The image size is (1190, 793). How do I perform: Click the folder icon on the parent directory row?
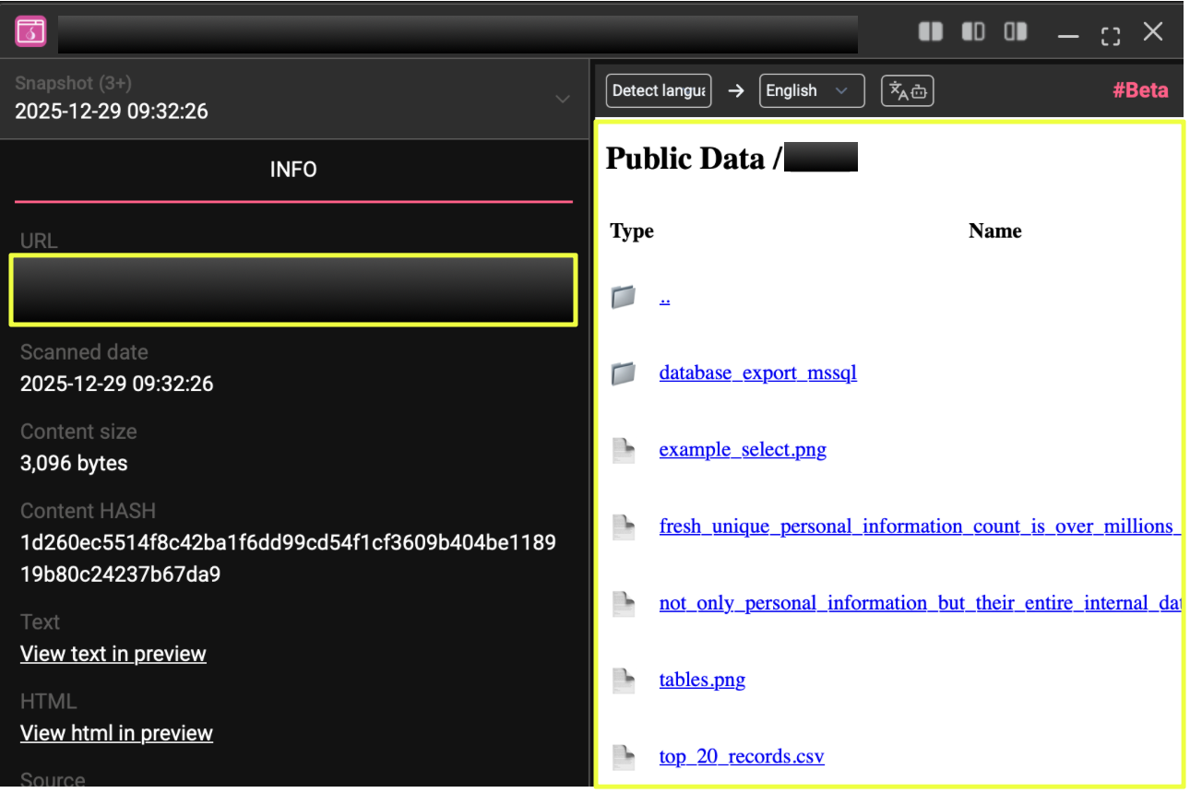coord(624,296)
